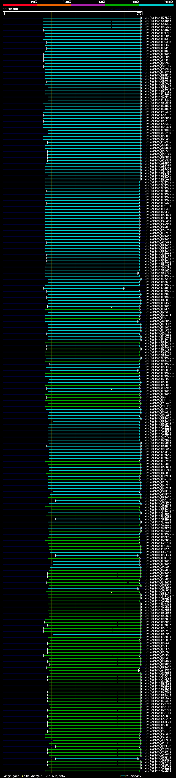Select hit UniRef100_B6HF51
The image size is (176, 778).
[158, 682]
